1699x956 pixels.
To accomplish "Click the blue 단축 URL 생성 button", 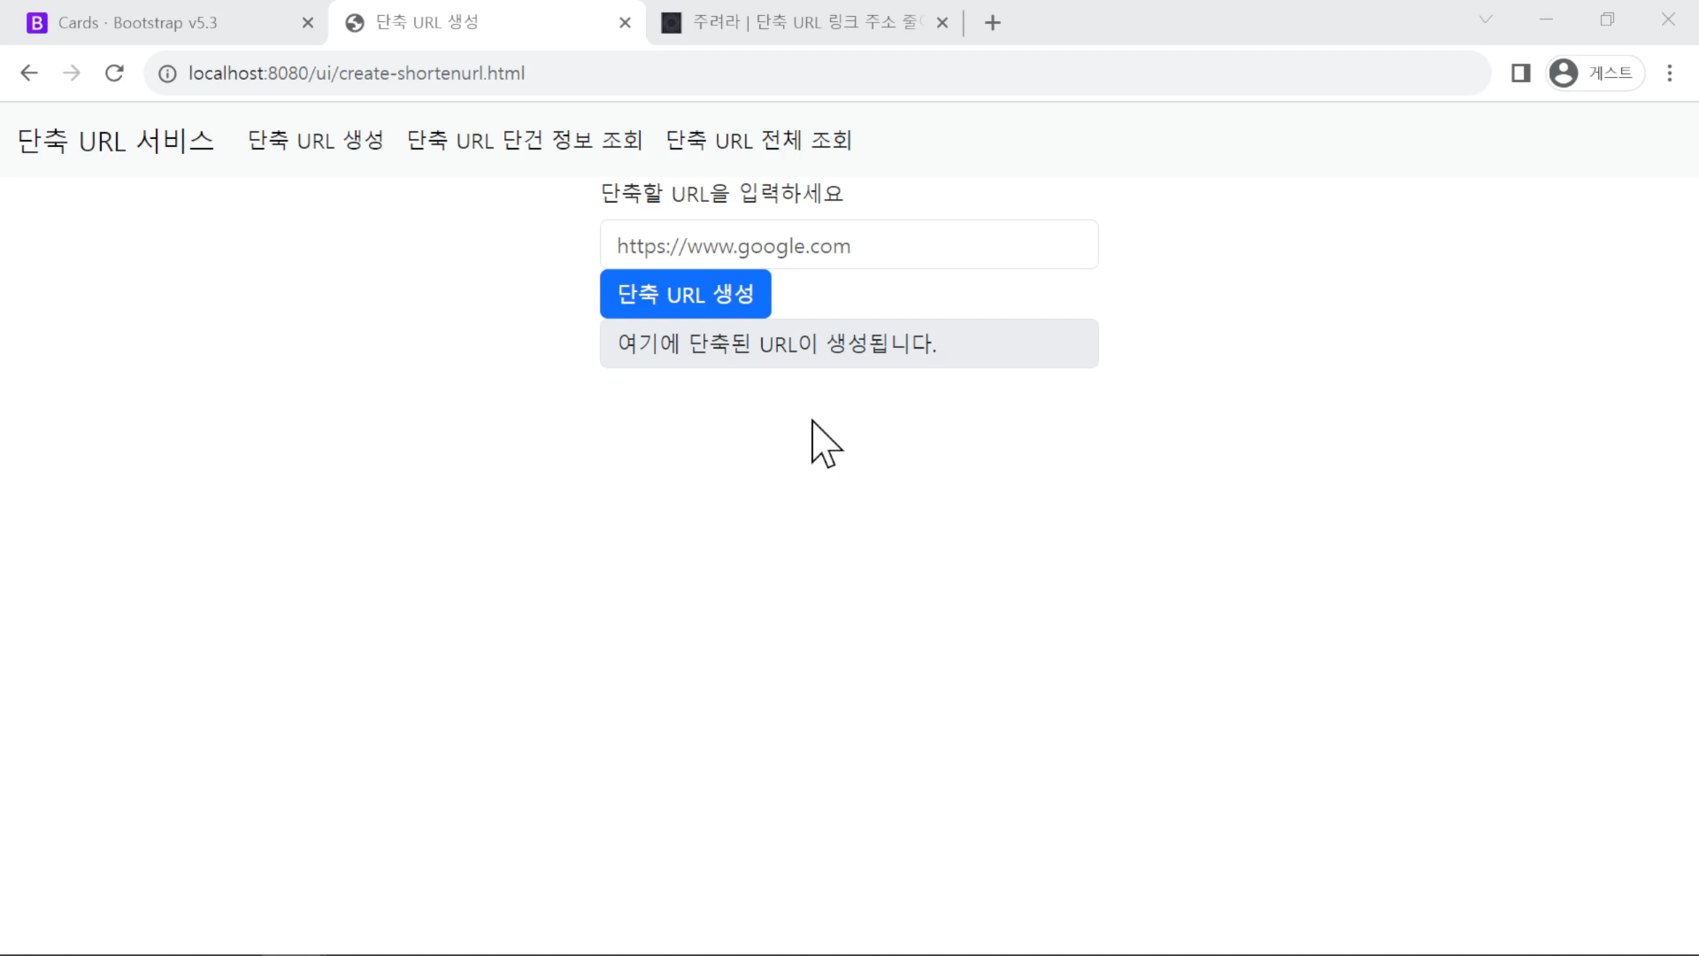I will [x=686, y=294].
